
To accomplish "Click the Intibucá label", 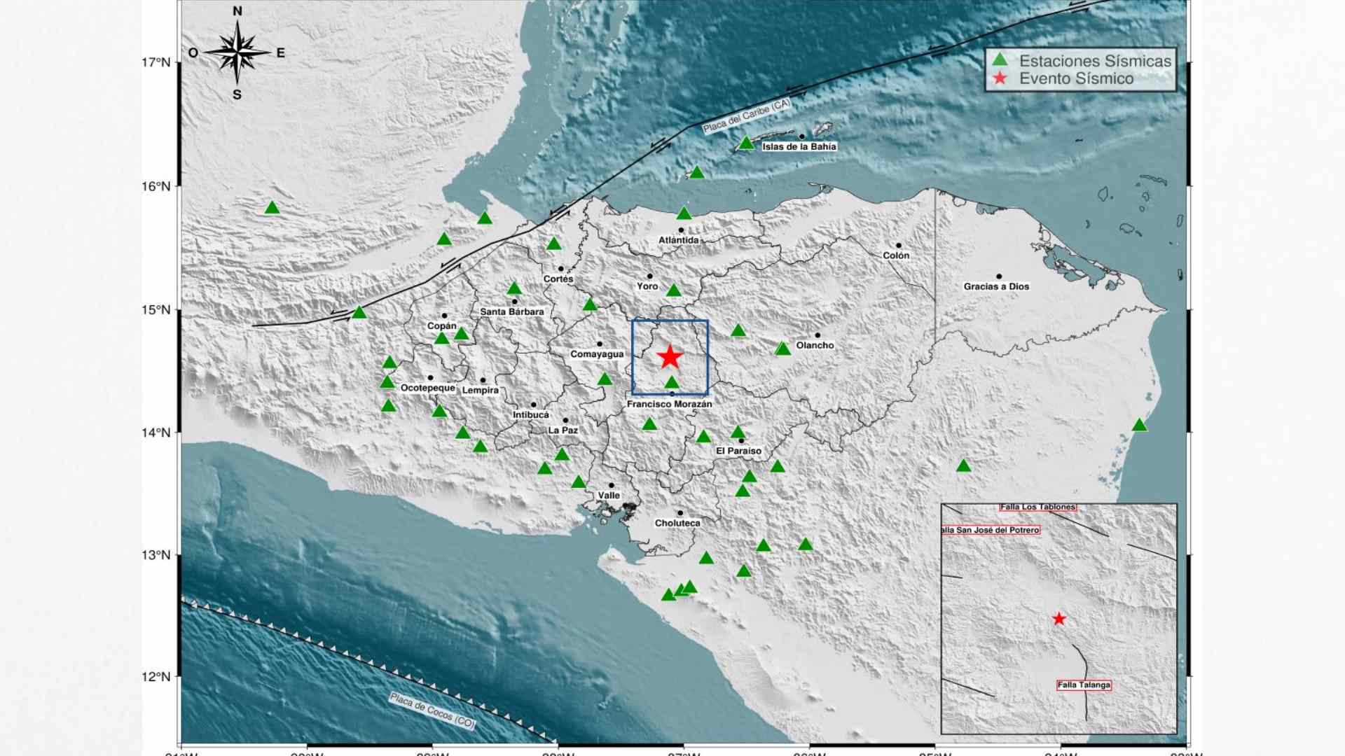I will pyautogui.click(x=530, y=415).
